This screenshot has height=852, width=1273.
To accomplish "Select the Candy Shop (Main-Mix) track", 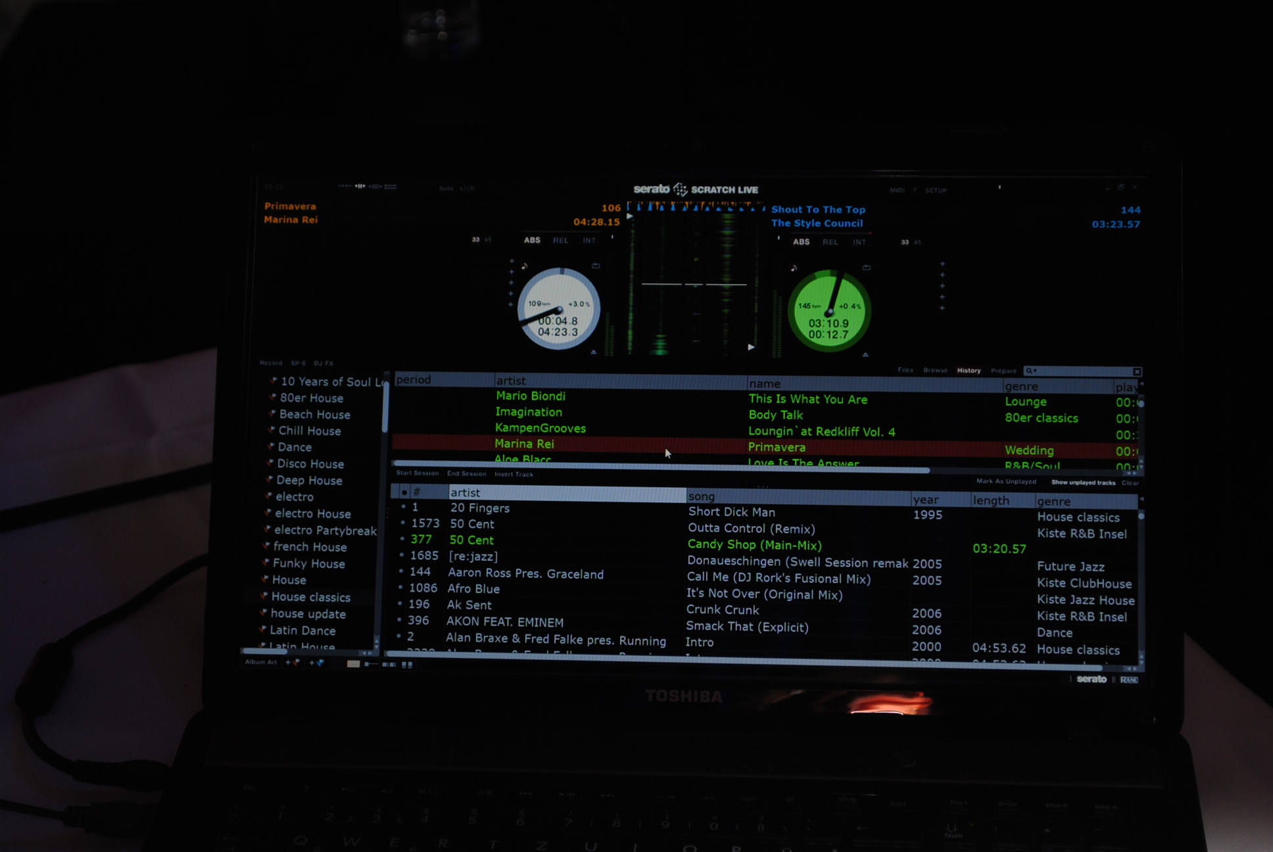I will pos(754,544).
